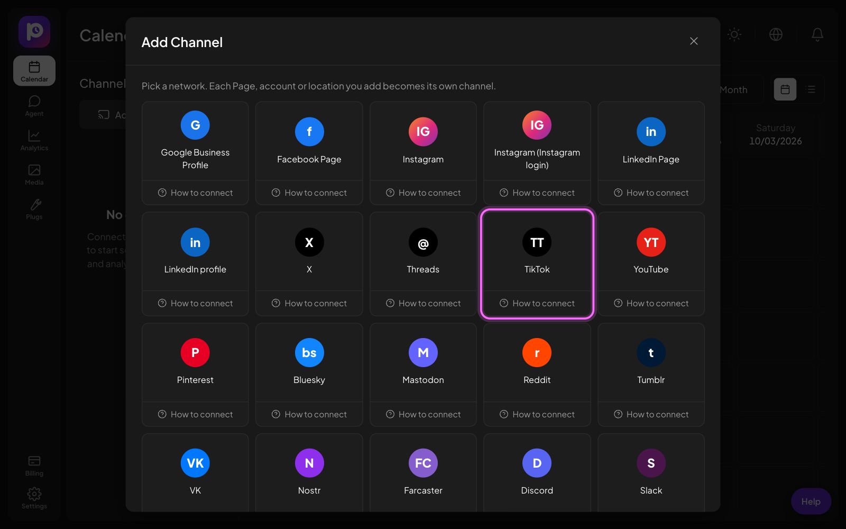Open the Agent sidebar section
Screen dimensions: 846x529
[x=34, y=106]
